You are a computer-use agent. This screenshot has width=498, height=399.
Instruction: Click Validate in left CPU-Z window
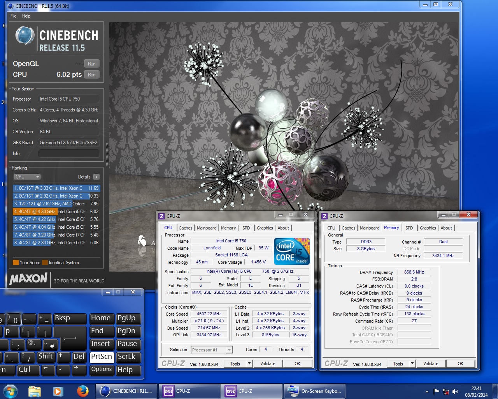[x=268, y=364]
